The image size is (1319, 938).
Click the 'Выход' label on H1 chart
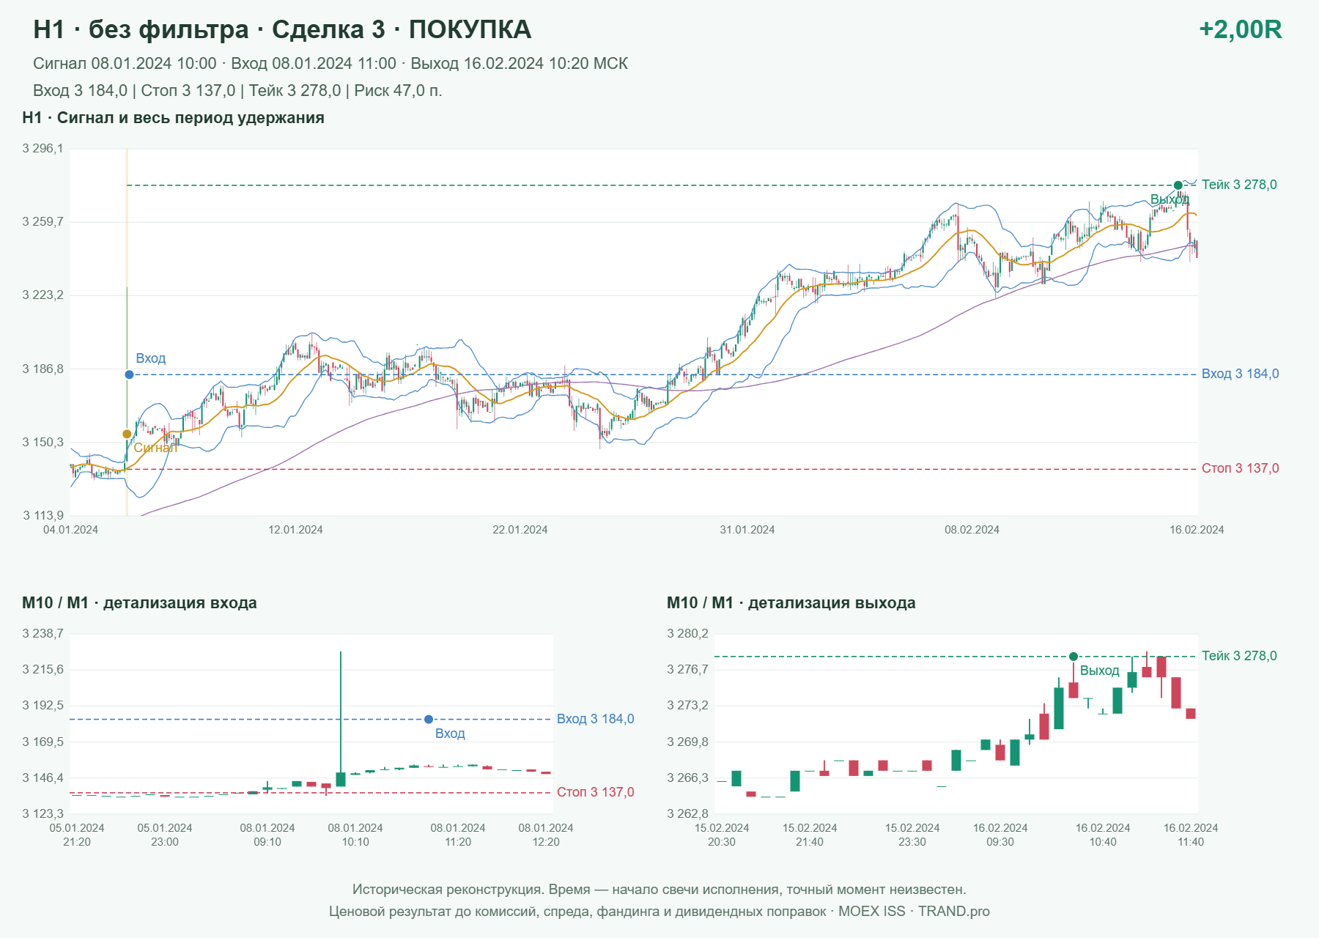[x=1170, y=199]
